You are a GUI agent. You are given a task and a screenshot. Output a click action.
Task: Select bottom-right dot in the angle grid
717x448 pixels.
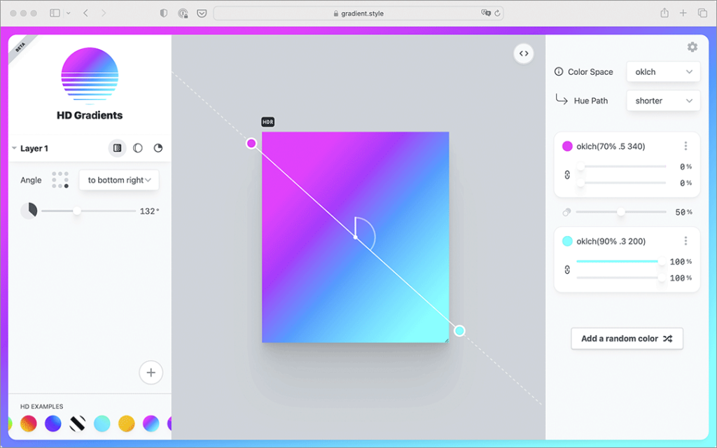(67, 186)
